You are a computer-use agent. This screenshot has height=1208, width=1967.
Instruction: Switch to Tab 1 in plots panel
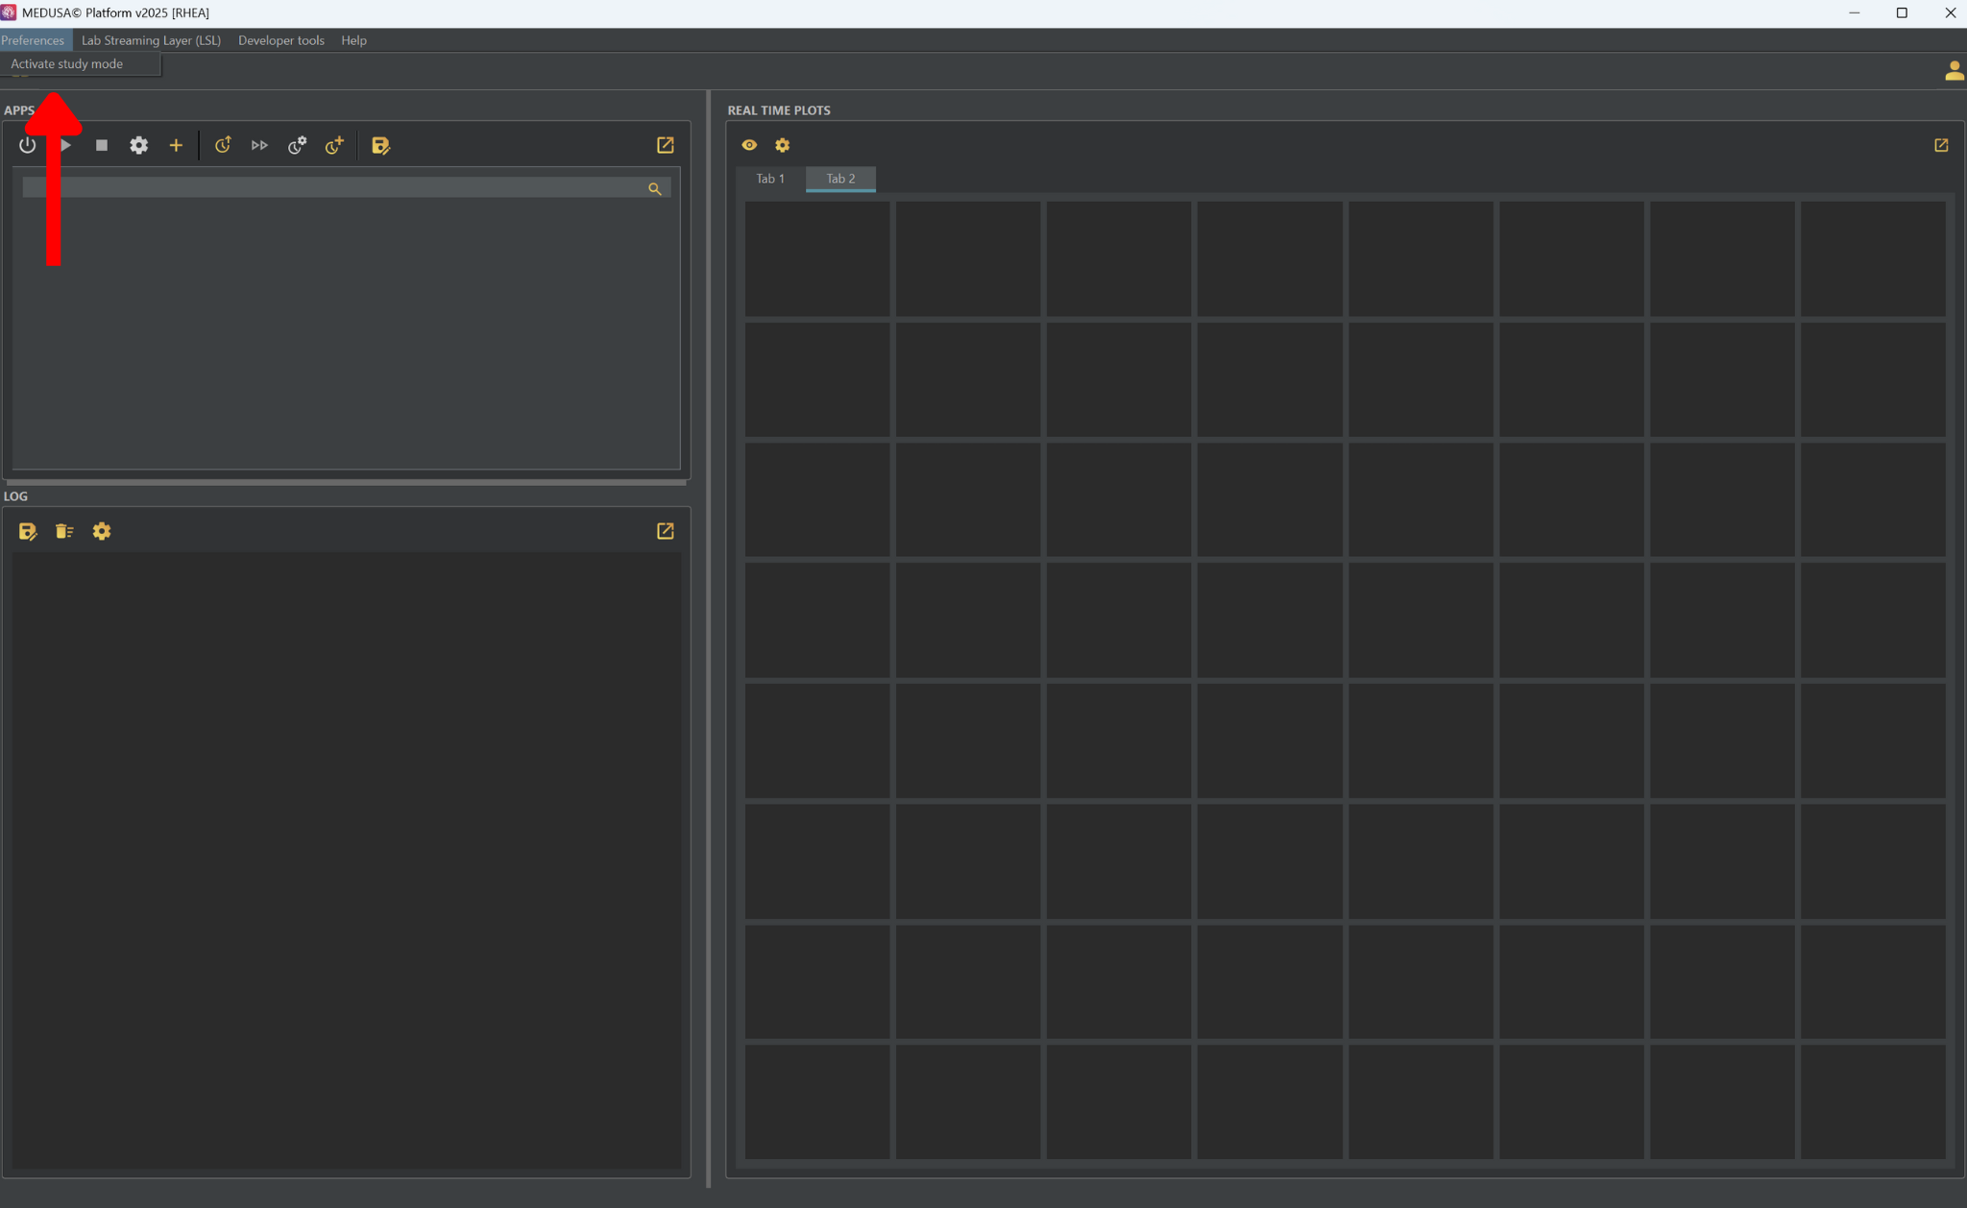(770, 179)
